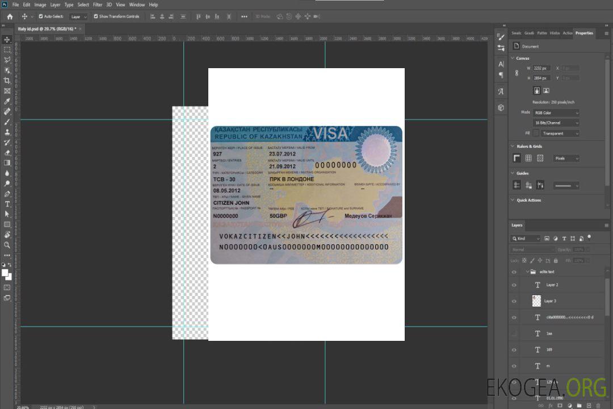This screenshot has height=409, width=613.
Task: Hide the '169' text layer
Action: point(514,350)
